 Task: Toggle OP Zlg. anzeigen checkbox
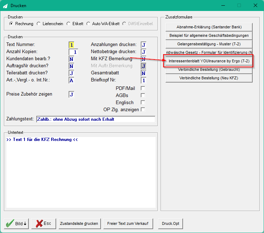[143, 109]
